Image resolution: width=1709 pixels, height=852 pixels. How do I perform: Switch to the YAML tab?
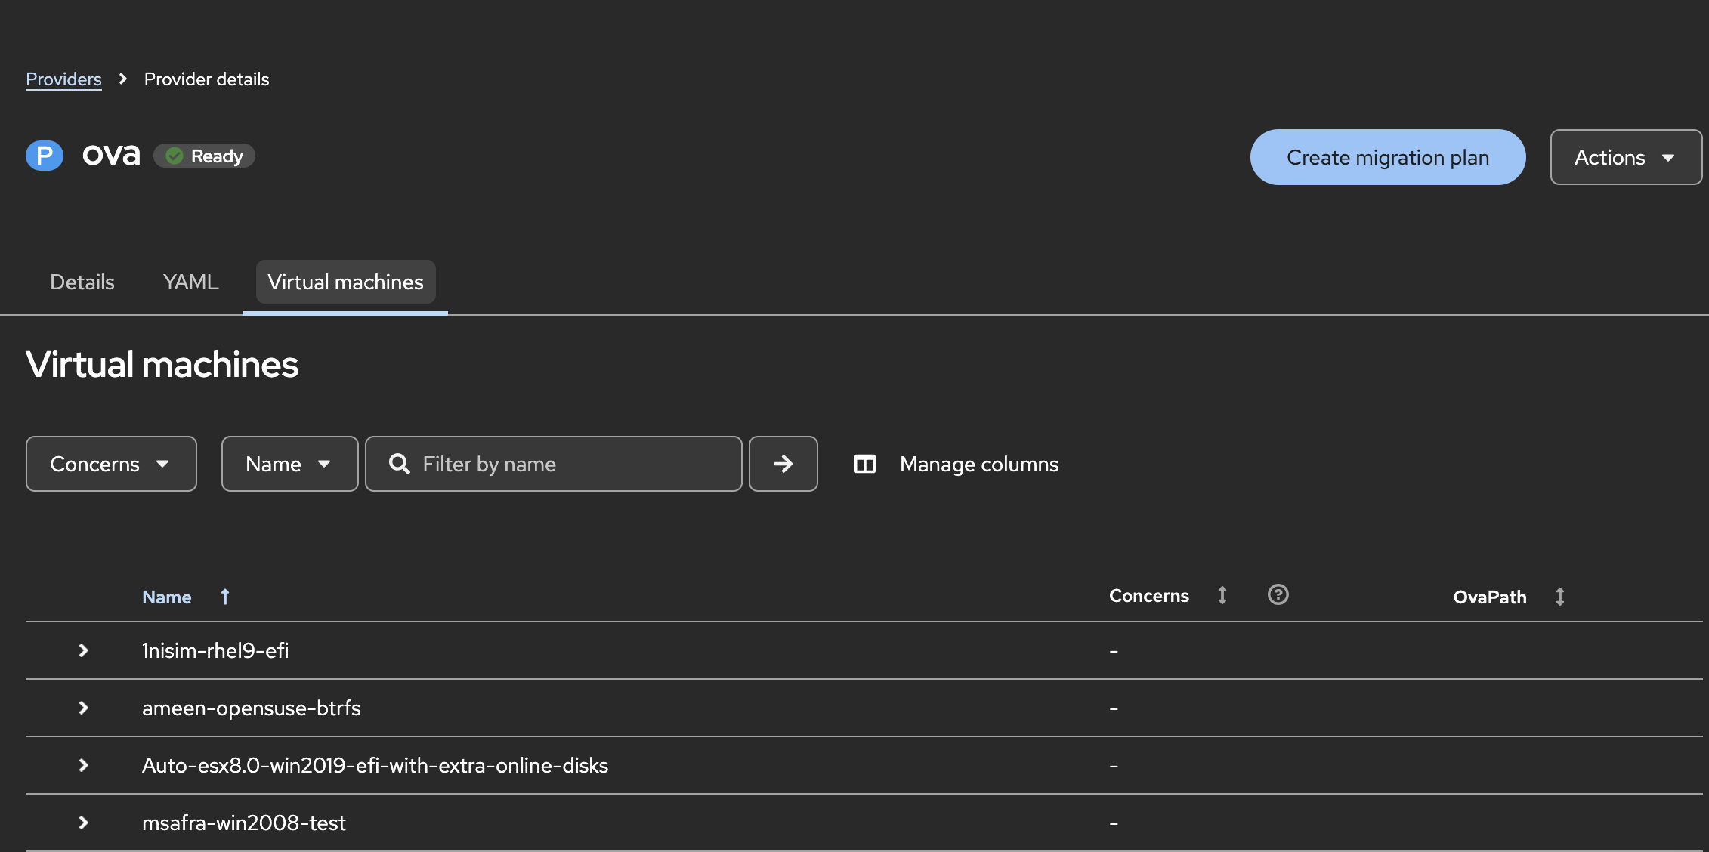190,282
